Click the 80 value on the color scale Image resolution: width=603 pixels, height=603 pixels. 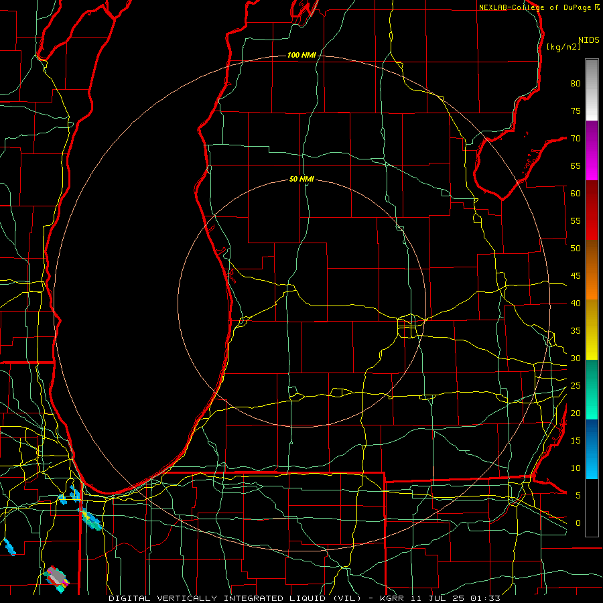[576, 84]
